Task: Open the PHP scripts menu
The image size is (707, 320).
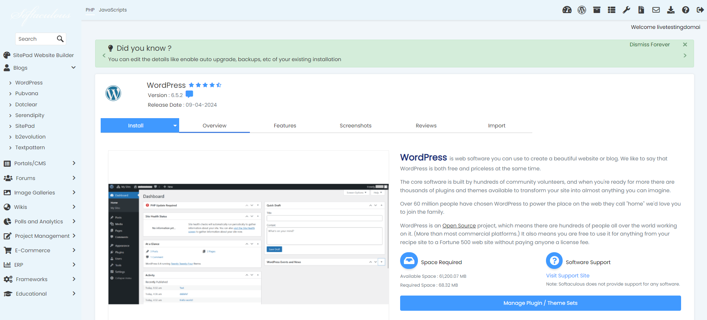Action: click(x=90, y=10)
